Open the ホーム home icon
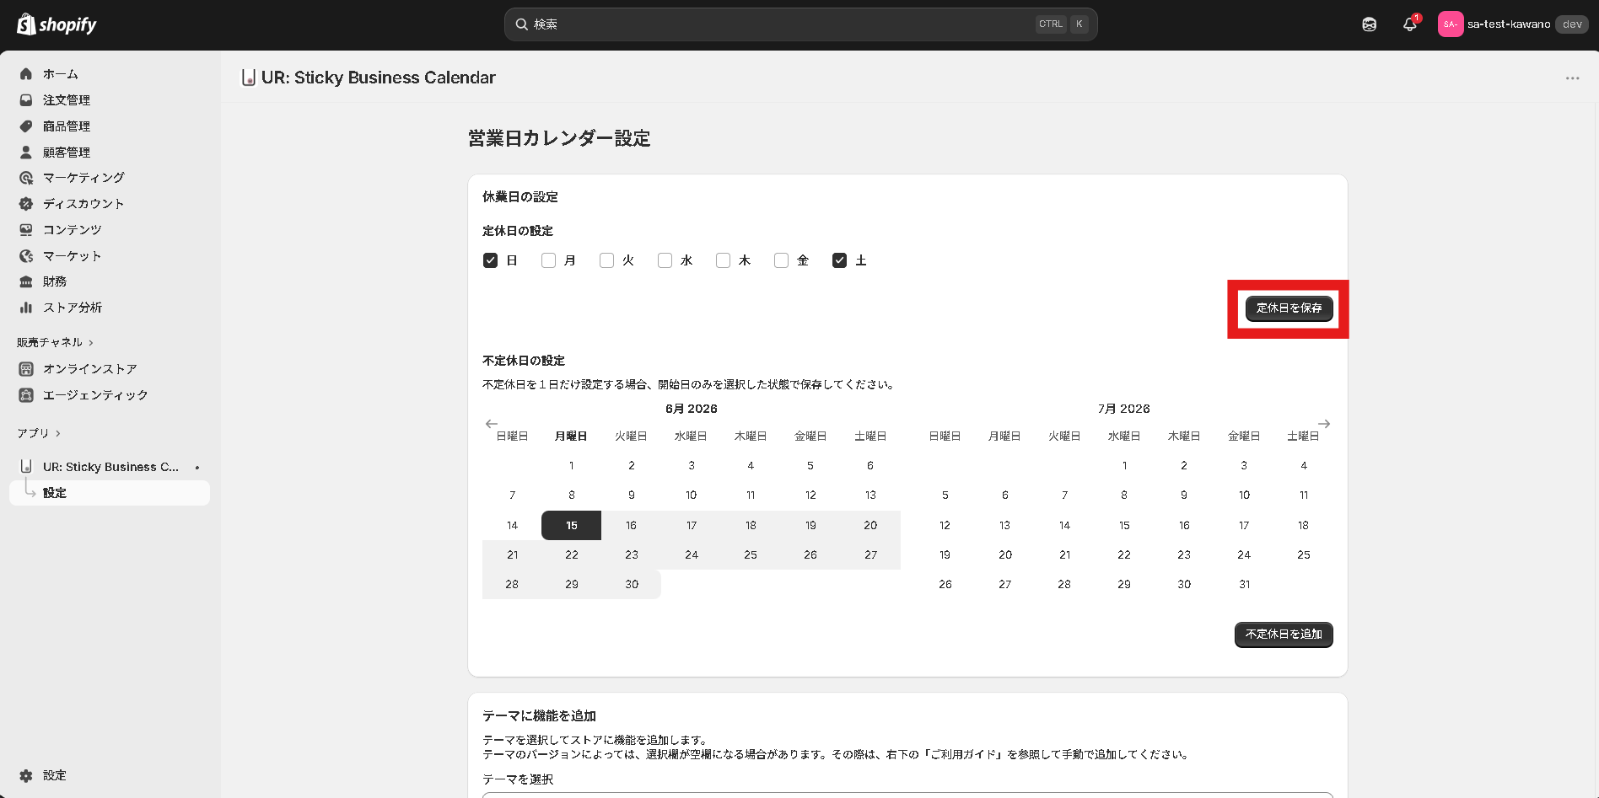1599x798 pixels. tap(26, 74)
